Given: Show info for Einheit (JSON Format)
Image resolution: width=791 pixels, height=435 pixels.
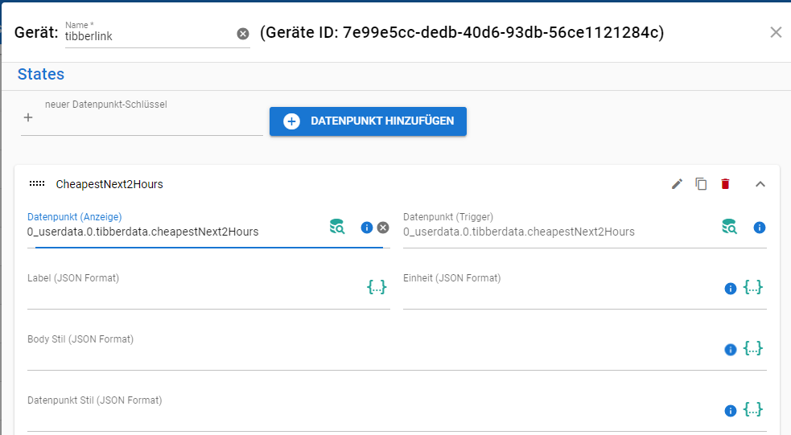Looking at the screenshot, I should coord(731,288).
